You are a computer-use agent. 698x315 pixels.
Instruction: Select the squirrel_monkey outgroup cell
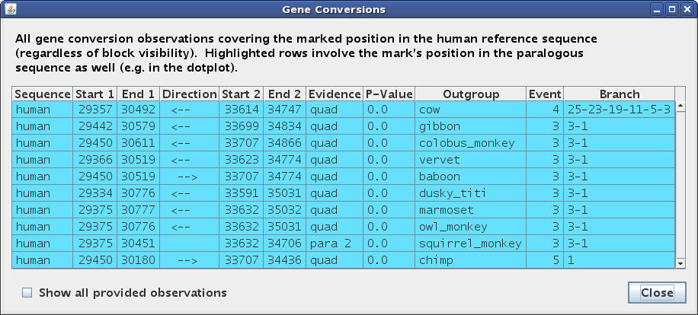(x=470, y=243)
